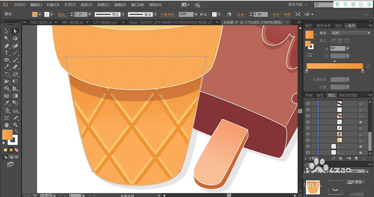Open the 等比 variable width profile dropdown
374x197 pixels.
[x=123, y=15]
